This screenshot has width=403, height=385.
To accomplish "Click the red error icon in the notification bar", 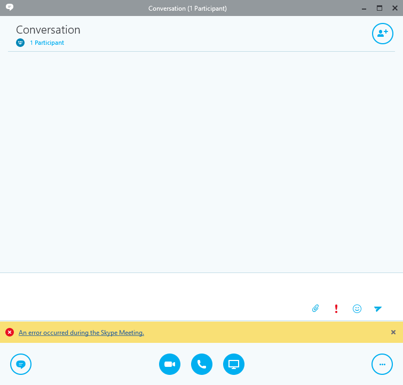I will pos(10,332).
